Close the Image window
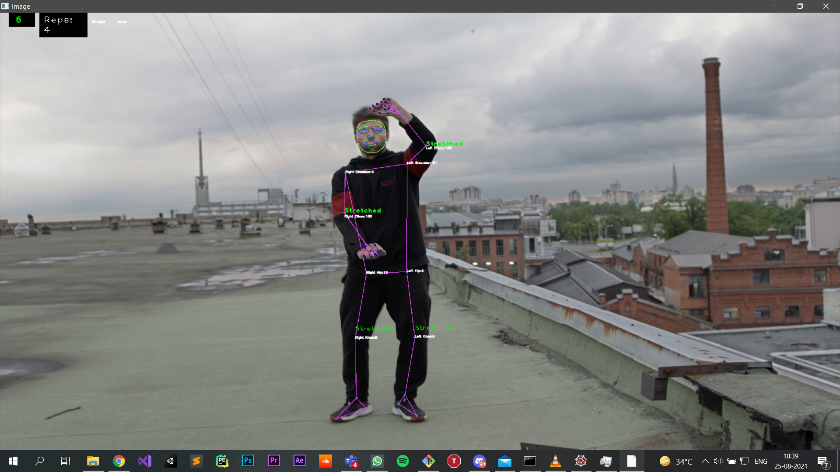This screenshot has width=840, height=472. click(826, 6)
